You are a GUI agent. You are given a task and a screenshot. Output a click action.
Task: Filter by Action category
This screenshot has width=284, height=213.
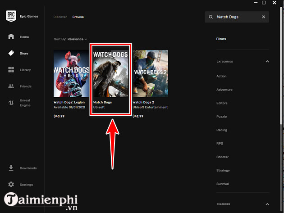pyautogui.click(x=221, y=76)
